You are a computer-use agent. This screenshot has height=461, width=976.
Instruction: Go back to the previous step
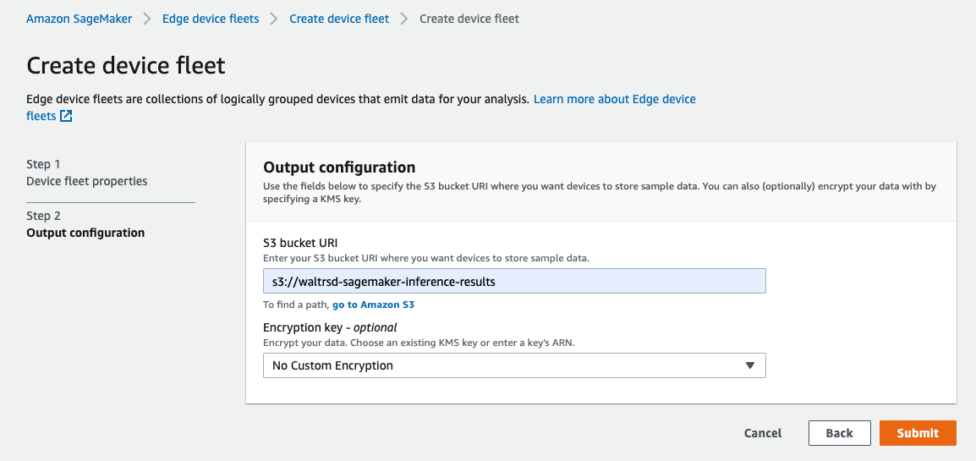[x=839, y=433]
